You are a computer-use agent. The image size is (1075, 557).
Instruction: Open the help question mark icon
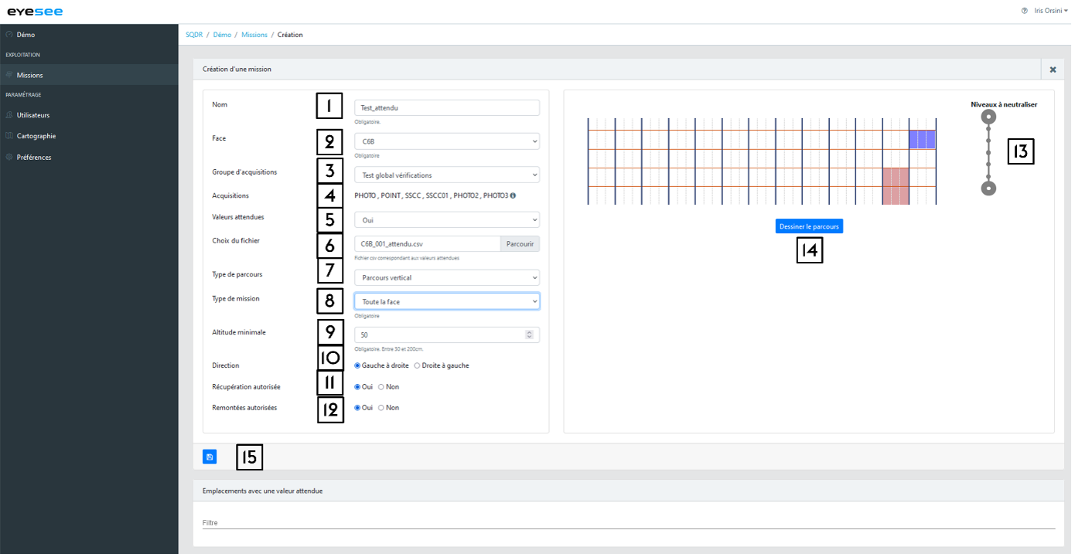1024,11
